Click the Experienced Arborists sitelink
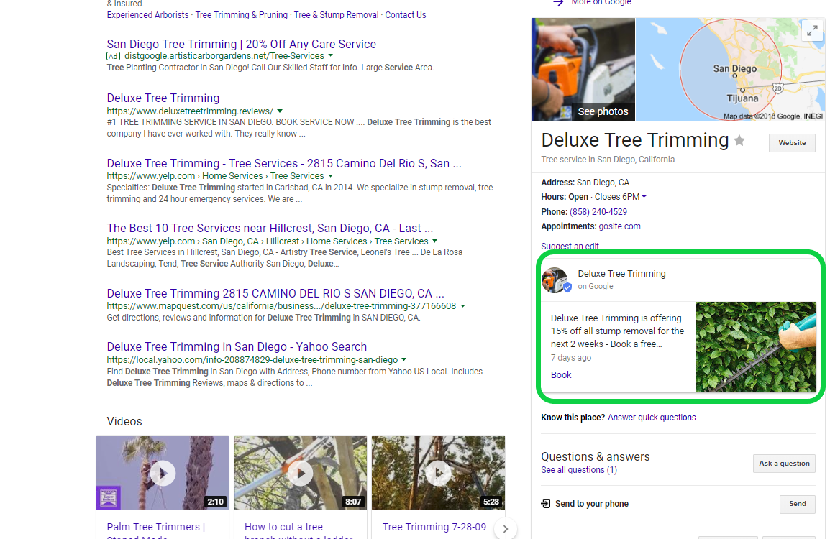830x539 pixels. [147, 15]
